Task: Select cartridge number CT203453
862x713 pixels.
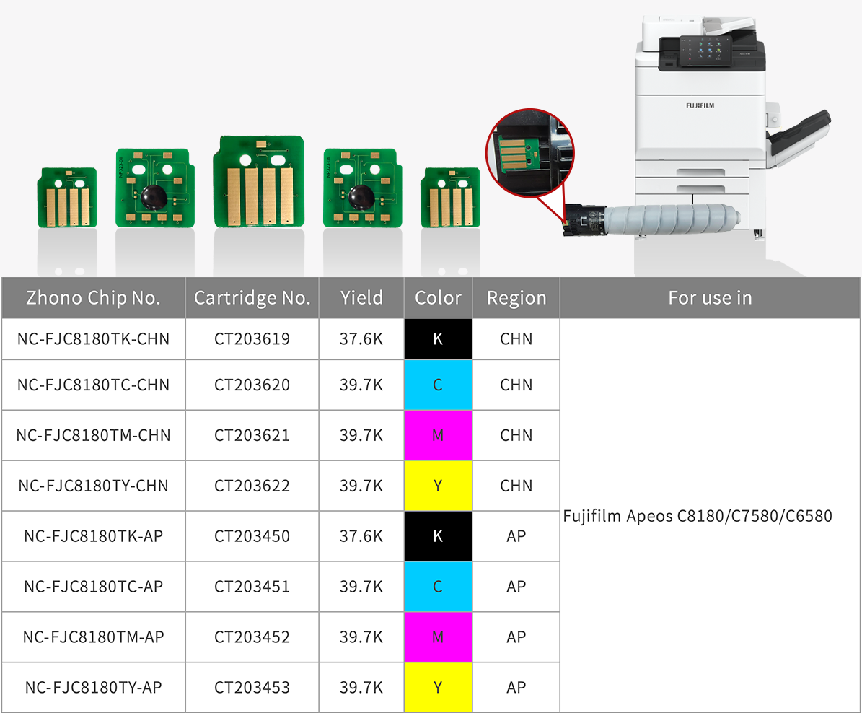Action: tap(252, 688)
